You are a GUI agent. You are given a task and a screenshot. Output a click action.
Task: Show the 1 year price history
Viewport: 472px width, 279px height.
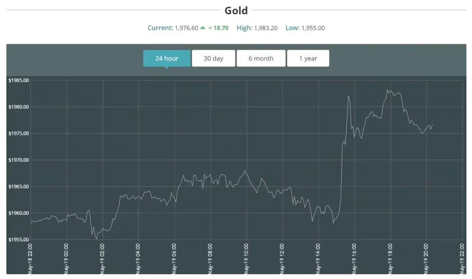point(308,58)
